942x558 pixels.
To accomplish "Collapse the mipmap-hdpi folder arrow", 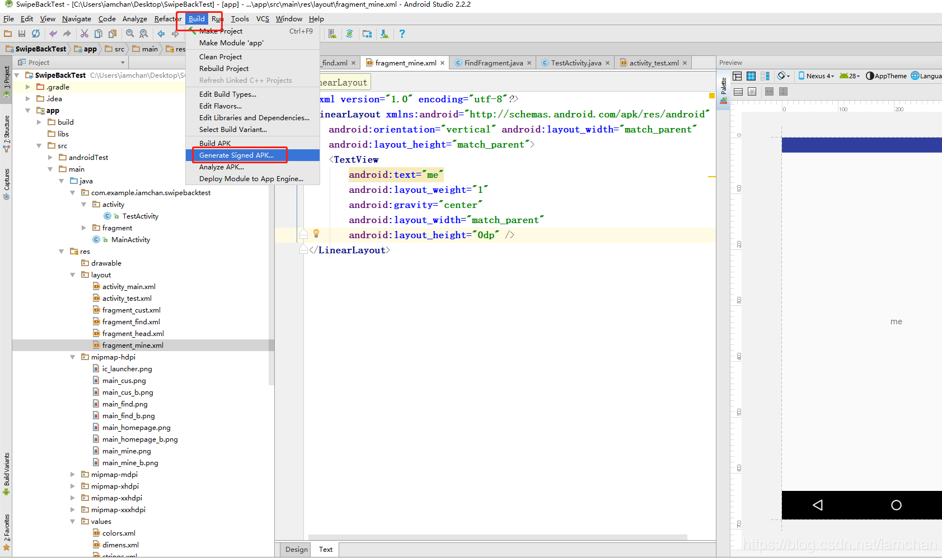I will click(73, 357).
